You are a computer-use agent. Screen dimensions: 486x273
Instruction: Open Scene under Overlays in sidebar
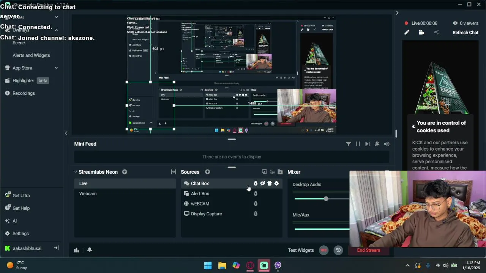click(x=19, y=43)
